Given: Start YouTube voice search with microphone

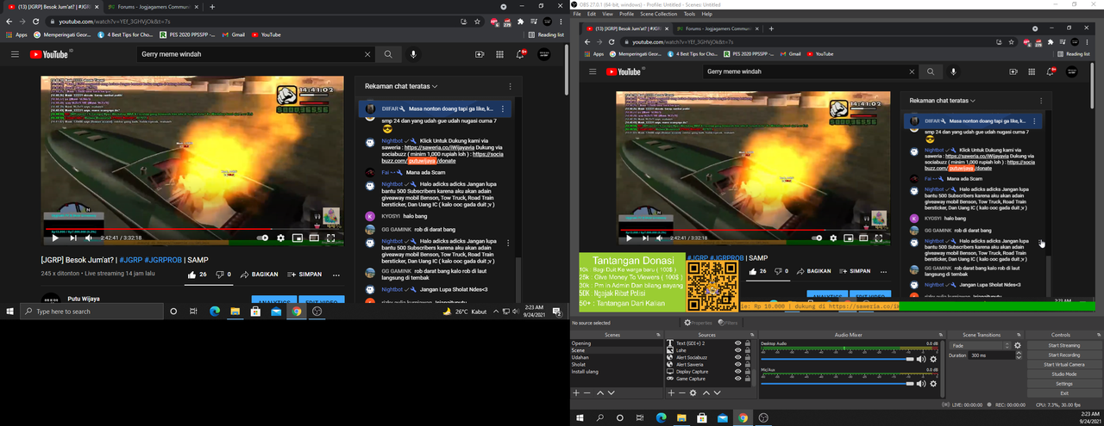Looking at the screenshot, I should pos(413,54).
